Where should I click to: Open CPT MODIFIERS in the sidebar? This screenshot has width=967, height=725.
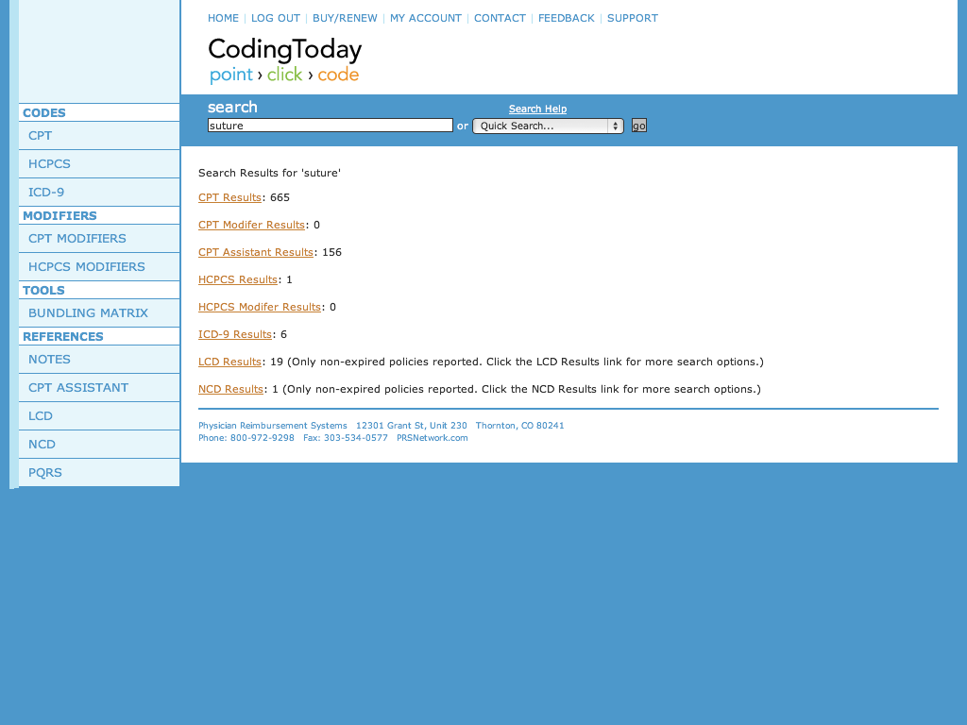pos(99,239)
